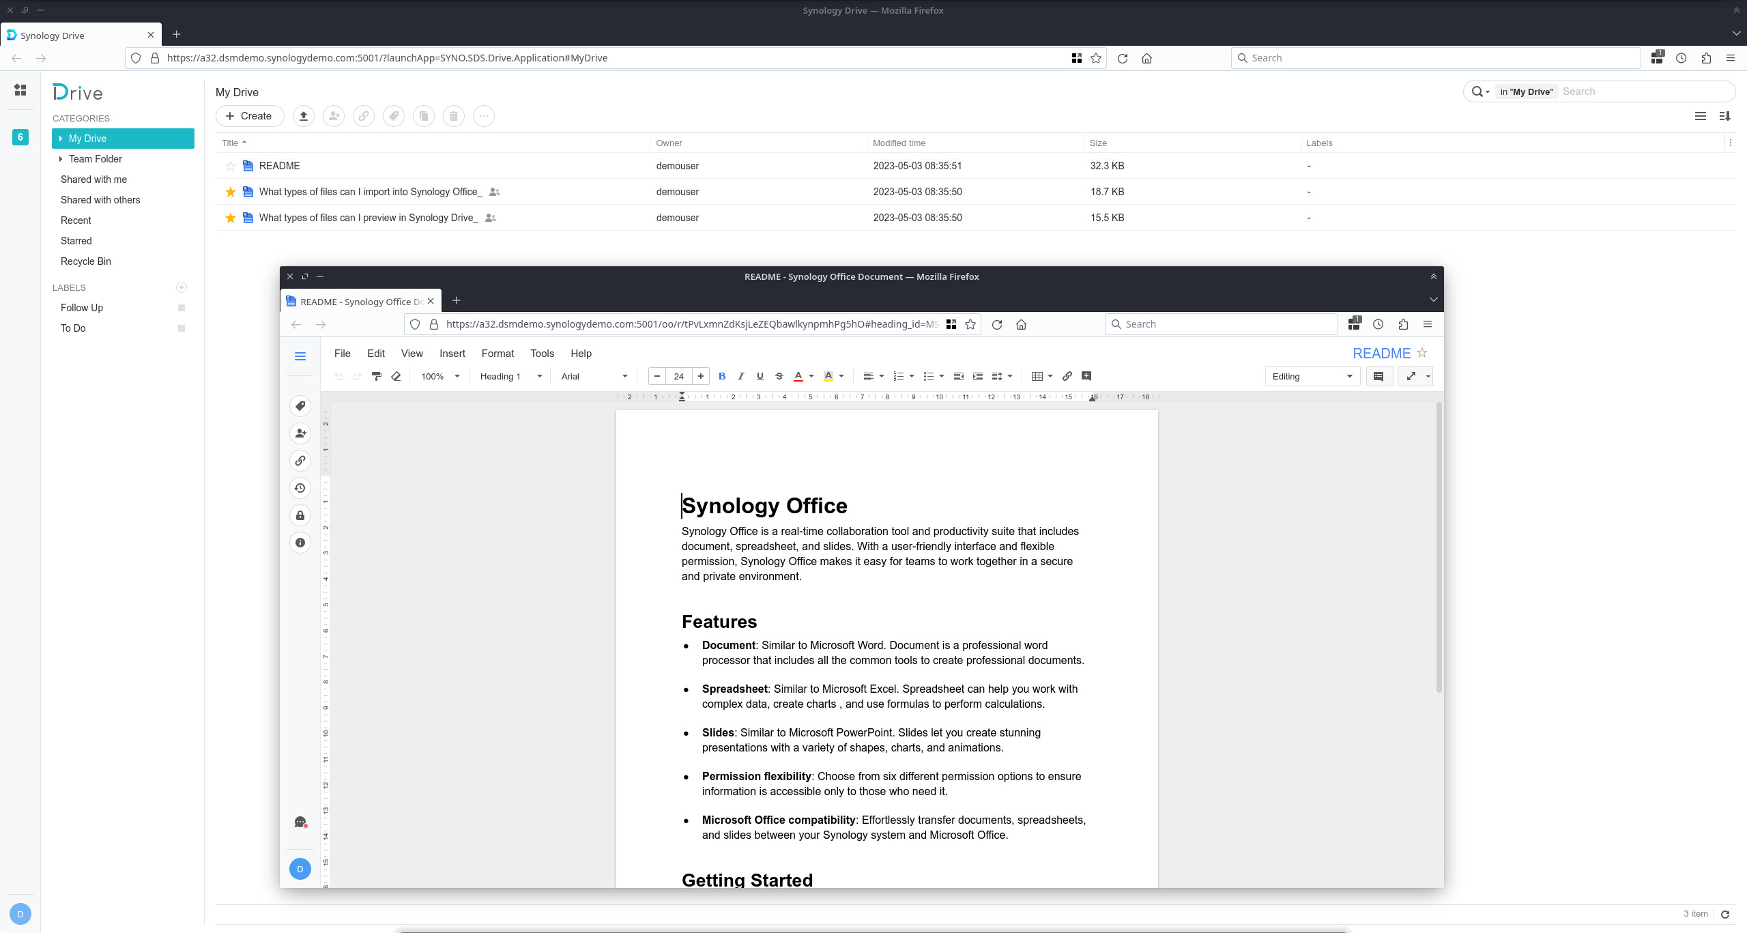The width and height of the screenshot is (1747, 933).
Task: Toggle italic formatting in document
Action: coord(741,376)
